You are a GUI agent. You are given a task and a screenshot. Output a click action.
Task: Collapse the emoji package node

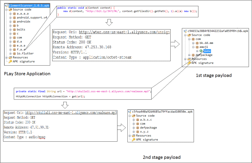(x=193, y=47)
